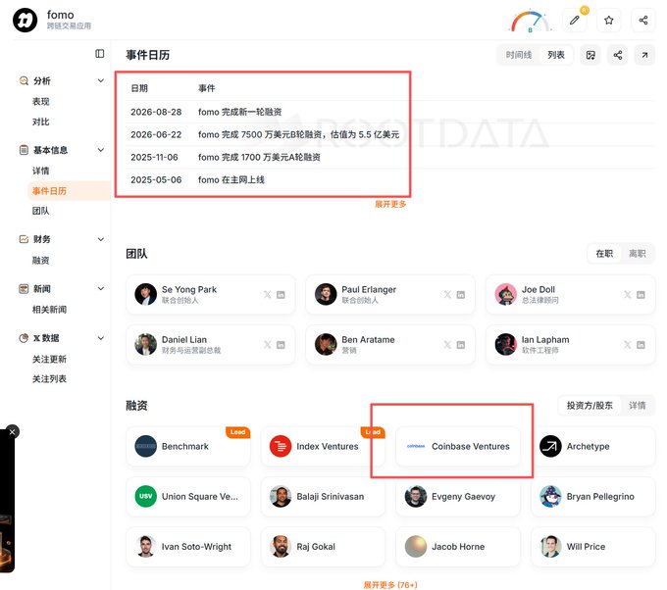
Task: Open 相关新闻 in the sidebar
Action: (x=49, y=310)
